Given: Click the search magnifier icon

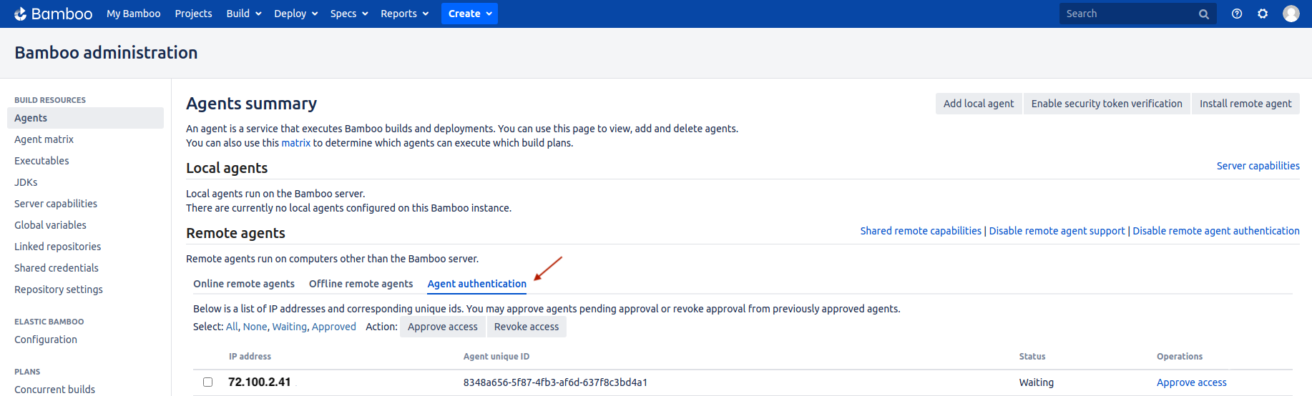Looking at the screenshot, I should (1204, 14).
